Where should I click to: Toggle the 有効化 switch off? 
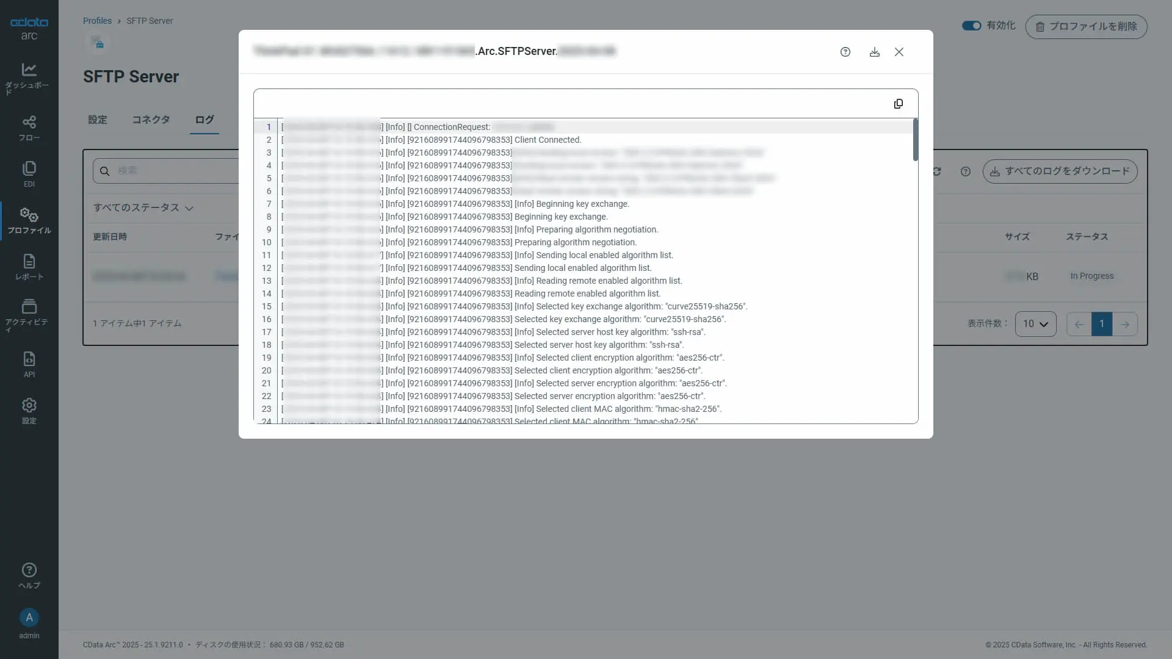971,26
